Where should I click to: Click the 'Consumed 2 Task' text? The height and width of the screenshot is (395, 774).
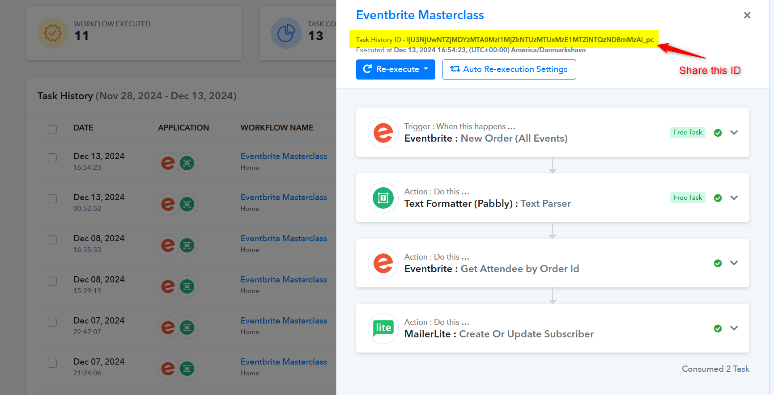coord(715,369)
